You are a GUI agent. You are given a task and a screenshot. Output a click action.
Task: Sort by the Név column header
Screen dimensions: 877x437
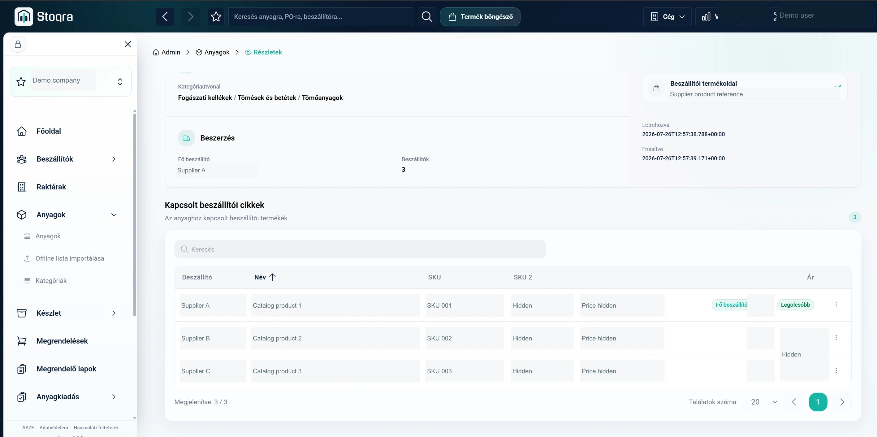265,277
